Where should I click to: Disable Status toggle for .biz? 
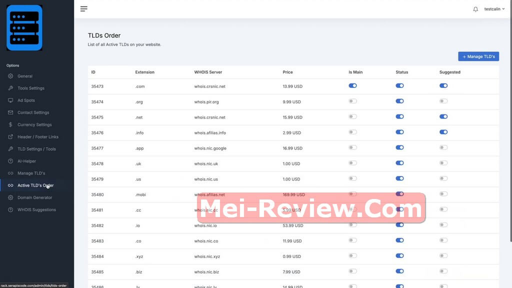[399, 271]
